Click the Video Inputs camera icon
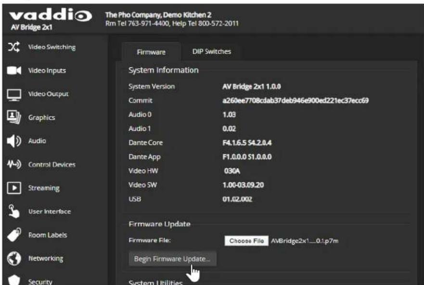Viewport: 424px width, 285px height. 14,70
